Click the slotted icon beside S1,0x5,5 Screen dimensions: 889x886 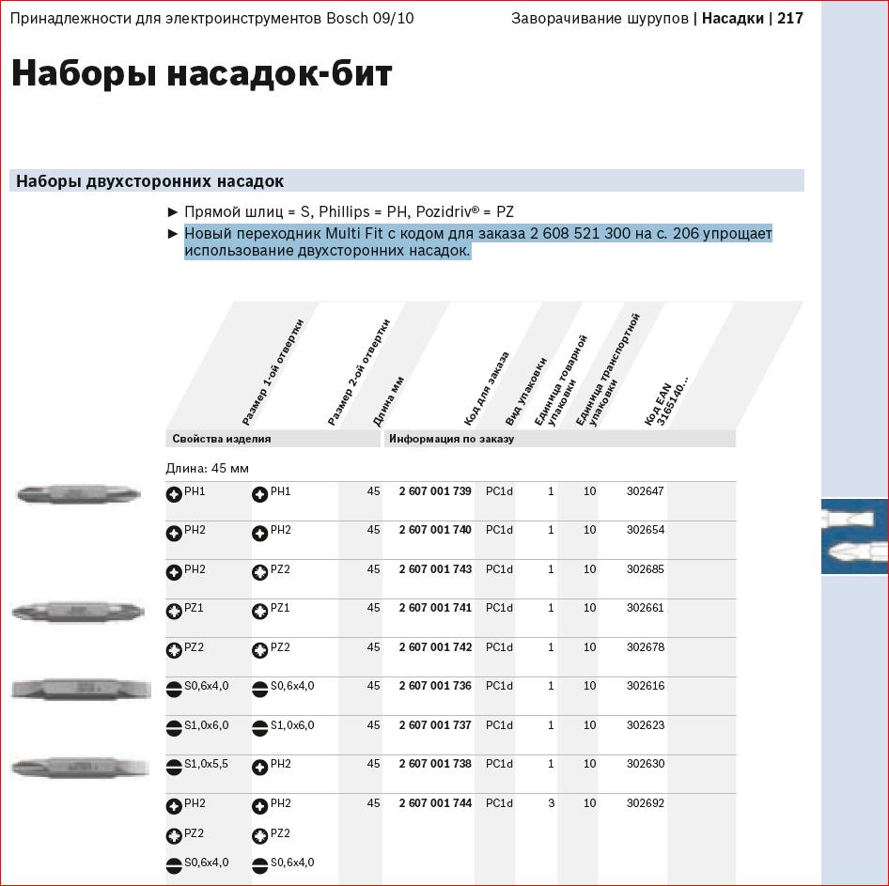coord(174,767)
